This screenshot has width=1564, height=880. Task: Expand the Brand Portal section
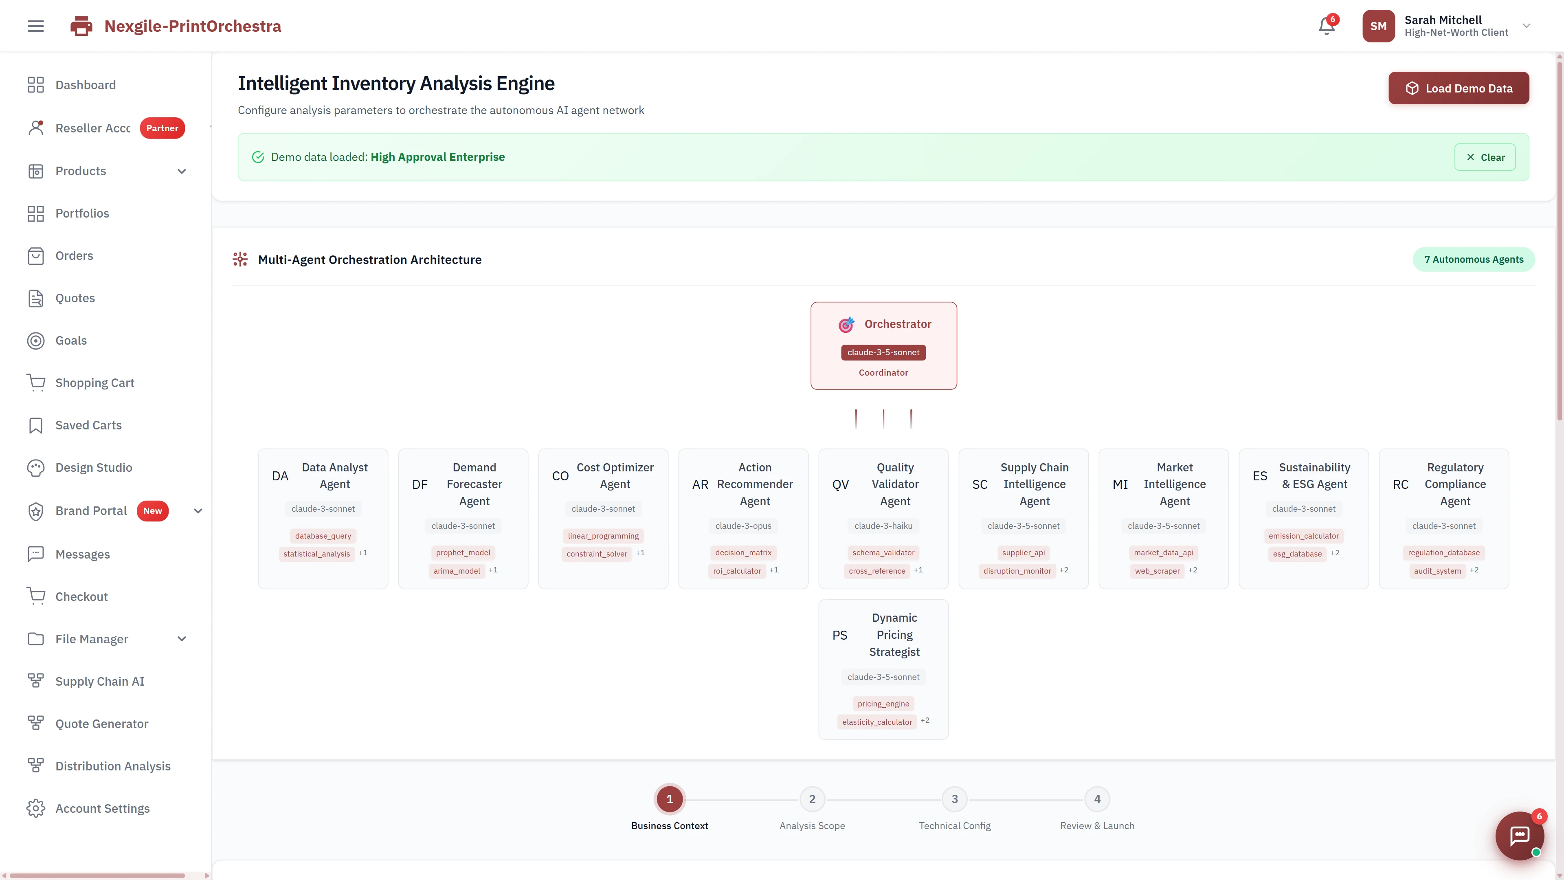pyautogui.click(x=198, y=511)
